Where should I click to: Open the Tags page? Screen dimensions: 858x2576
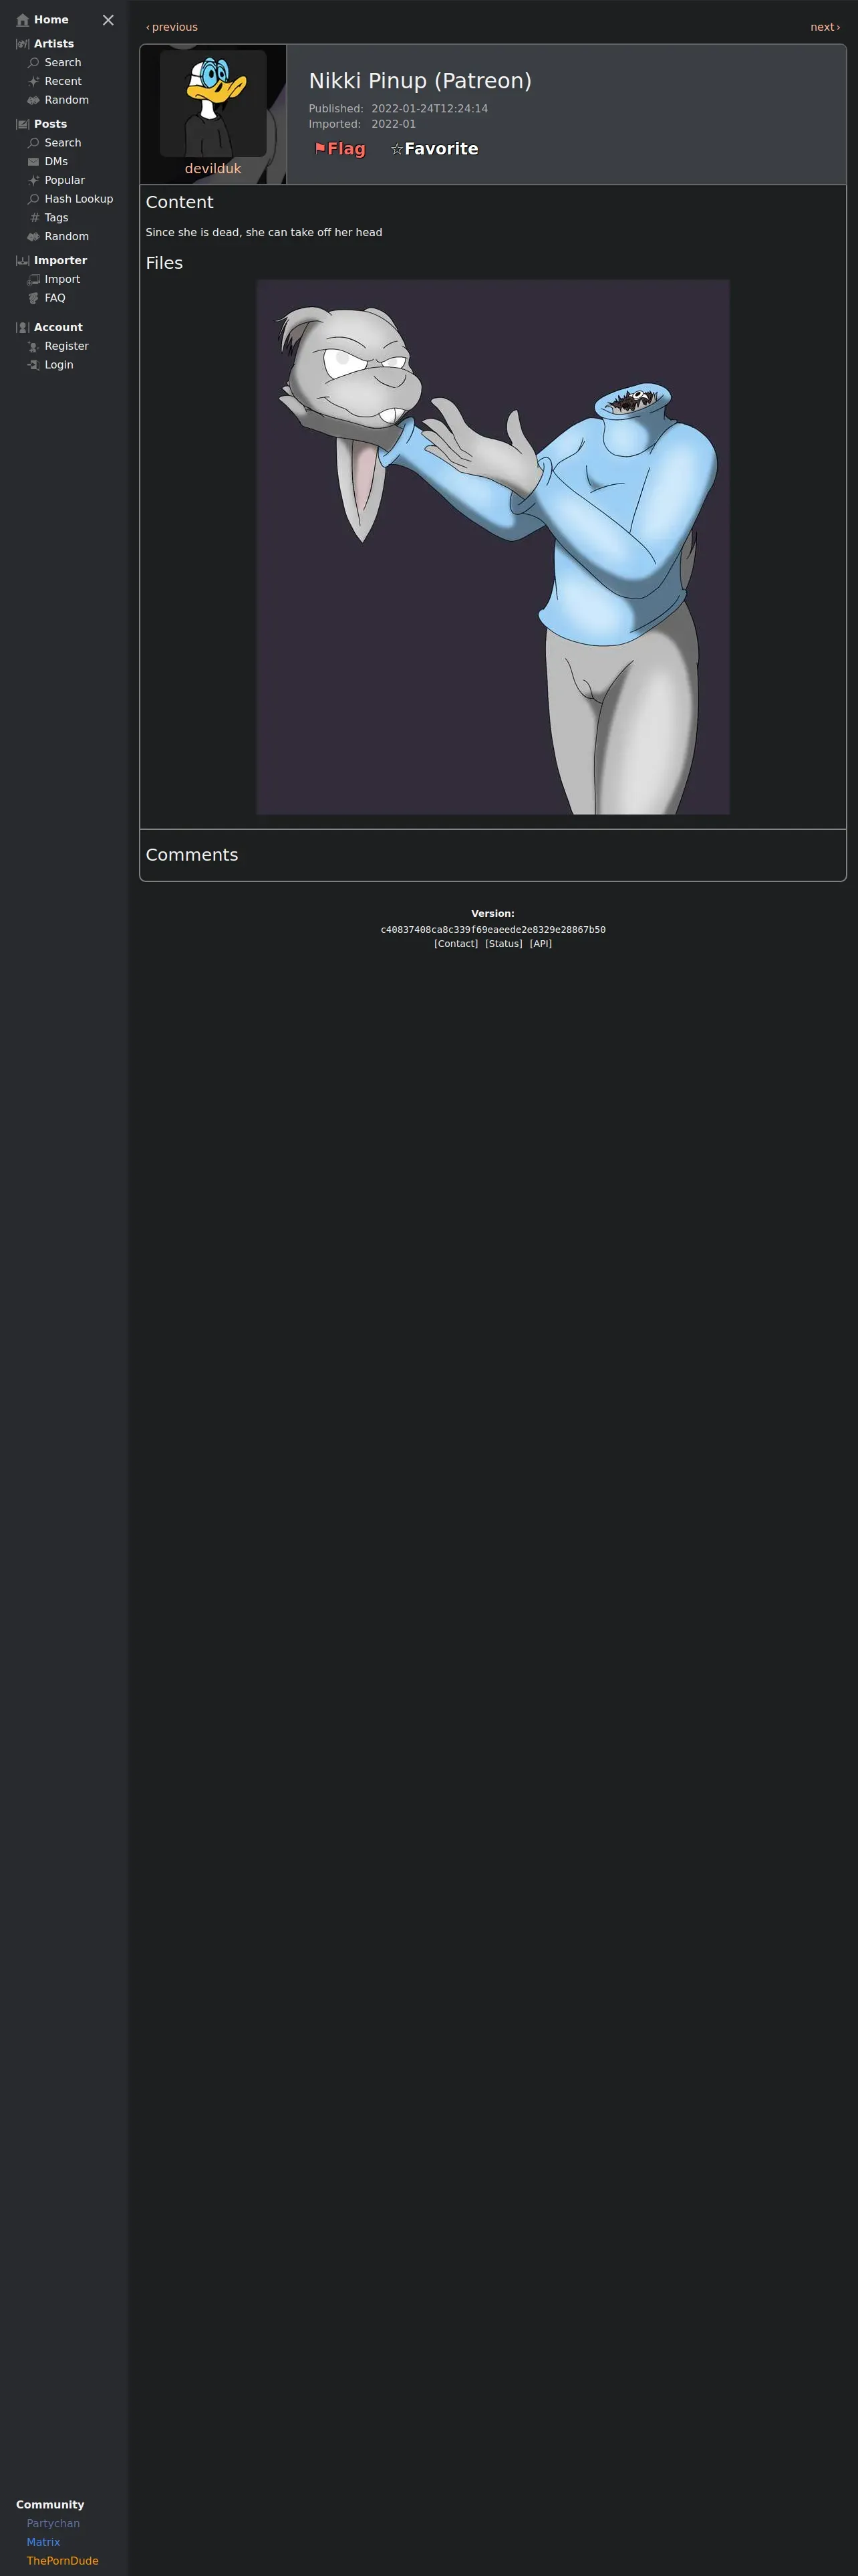click(x=57, y=218)
